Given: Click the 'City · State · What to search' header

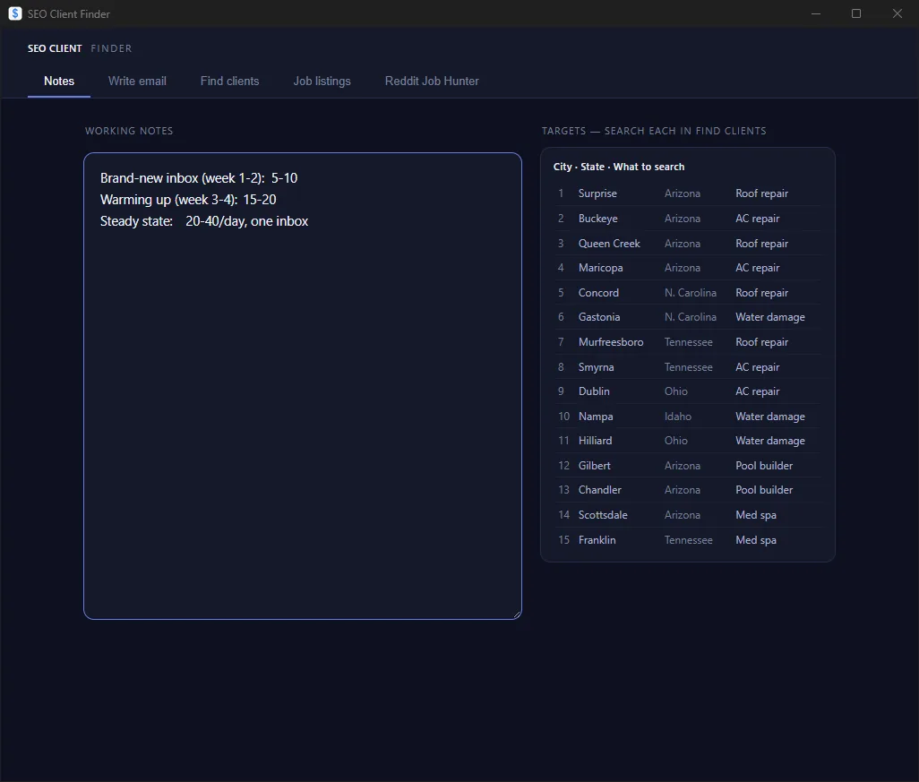Looking at the screenshot, I should pos(618,167).
